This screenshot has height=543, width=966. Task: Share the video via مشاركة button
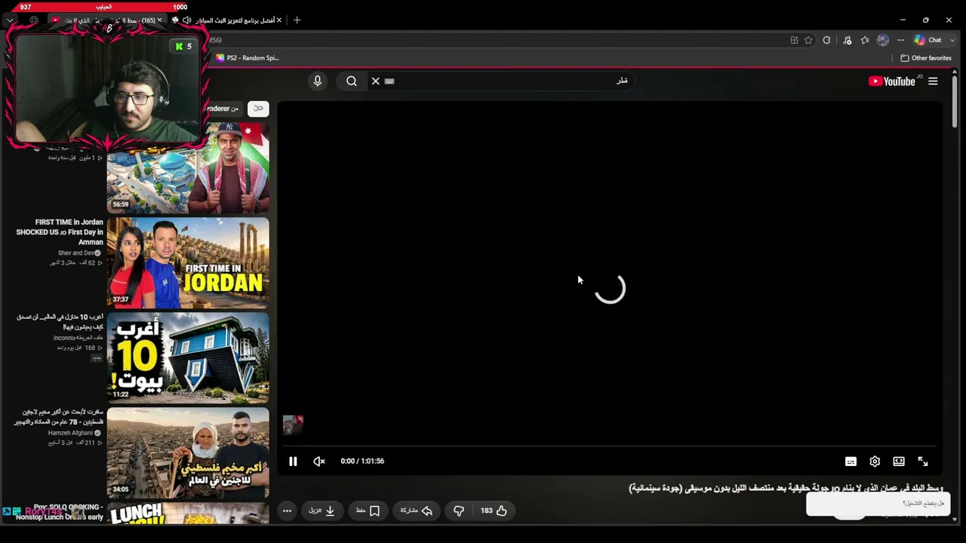click(416, 511)
